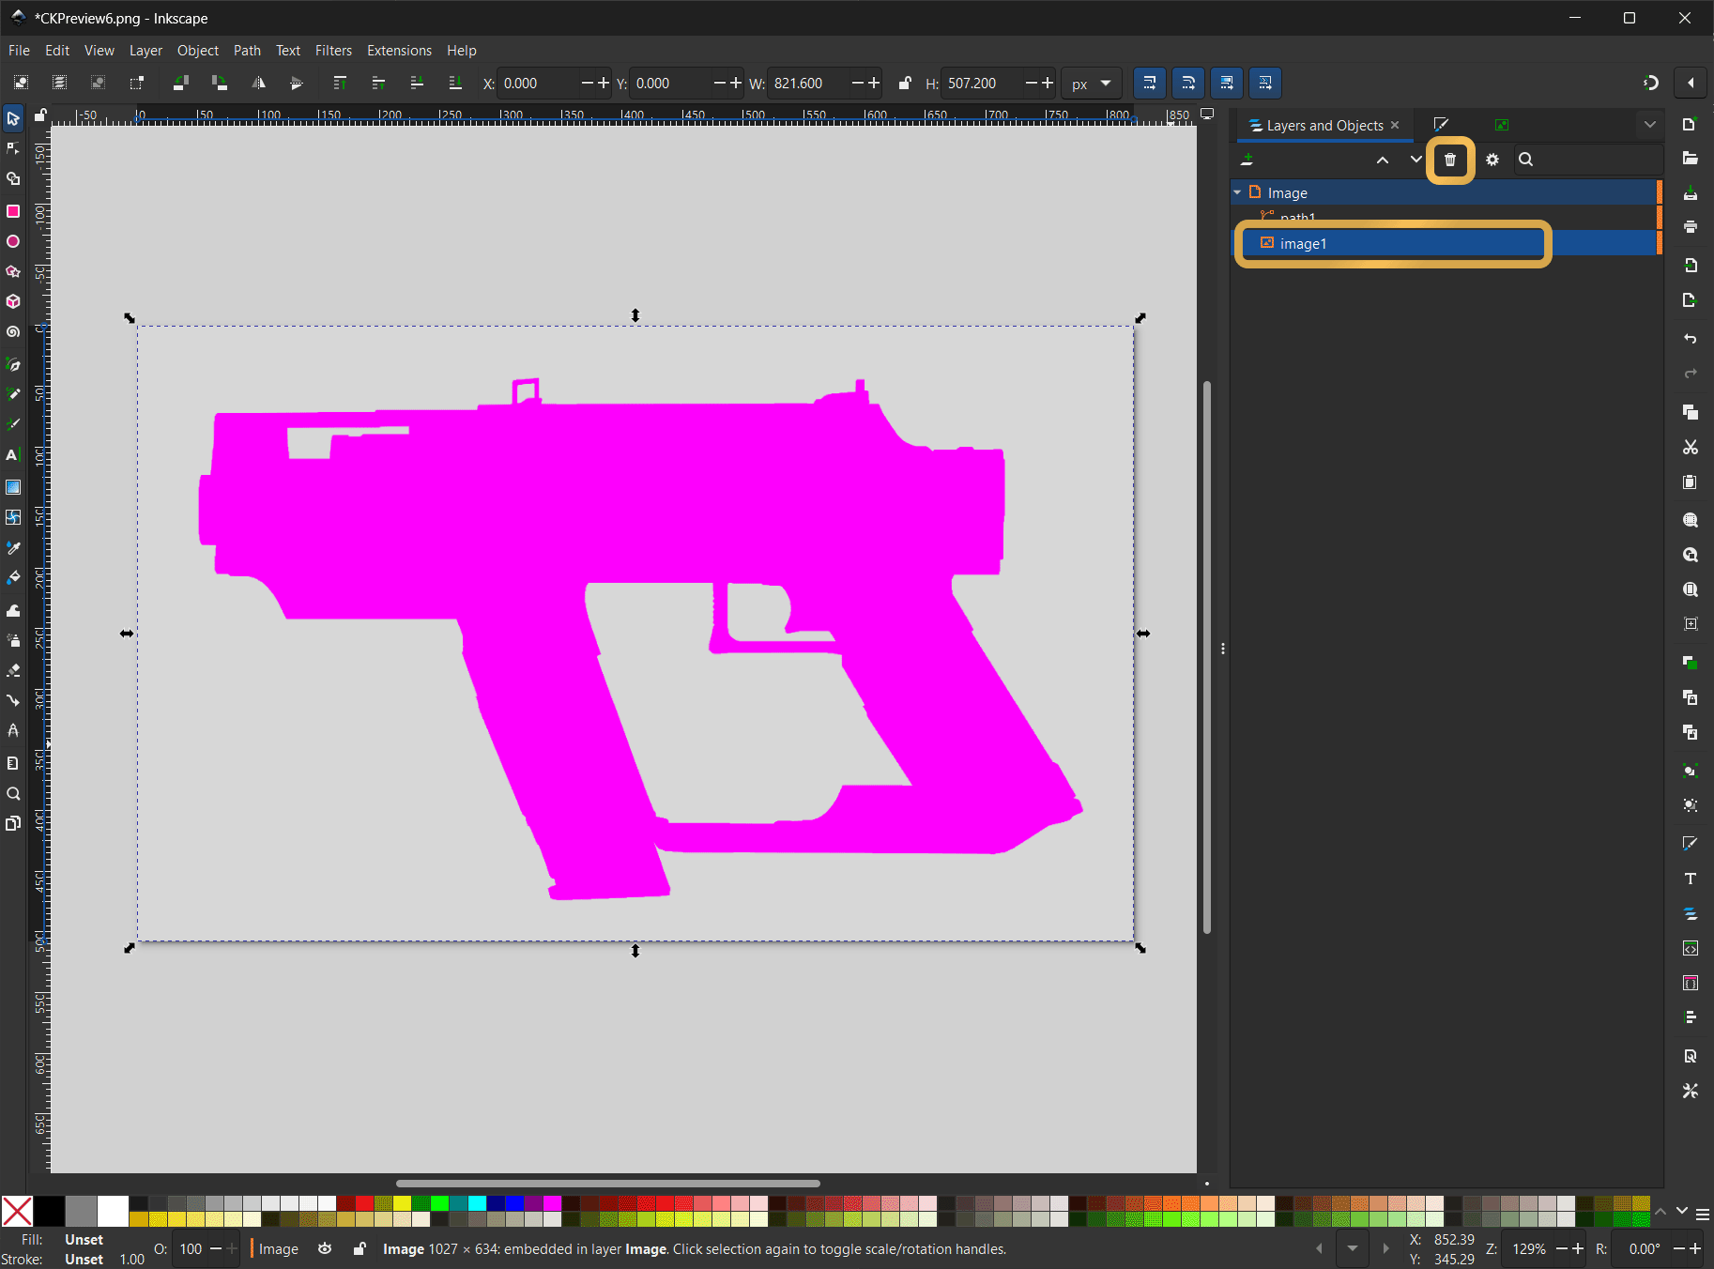Click the Undo icon in commands bar
1714x1269 pixels.
(x=1691, y=338)
